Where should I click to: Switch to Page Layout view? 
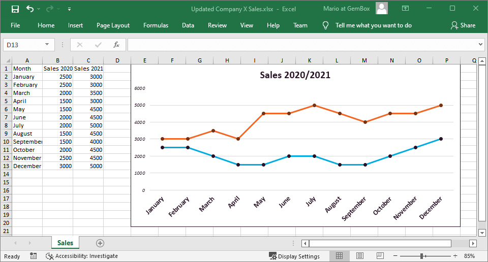[360, 256]
